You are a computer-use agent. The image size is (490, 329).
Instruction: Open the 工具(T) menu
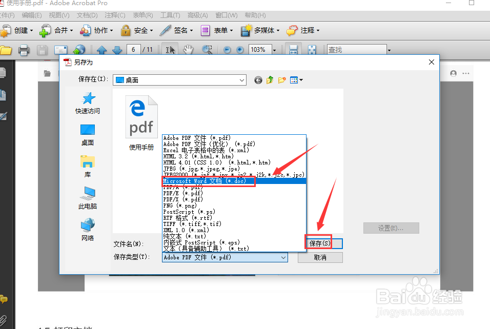170,15
